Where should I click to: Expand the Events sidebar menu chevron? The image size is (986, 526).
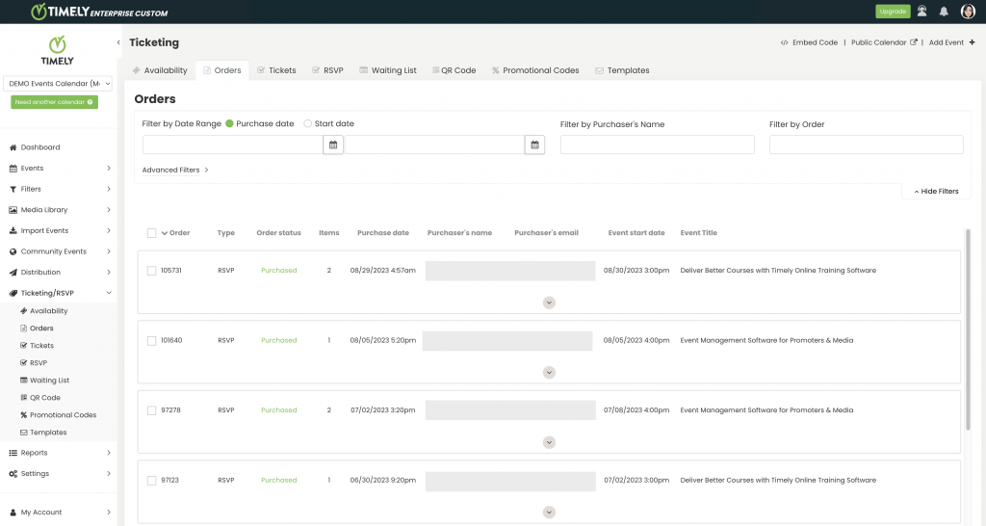click(x=109, y=168)
